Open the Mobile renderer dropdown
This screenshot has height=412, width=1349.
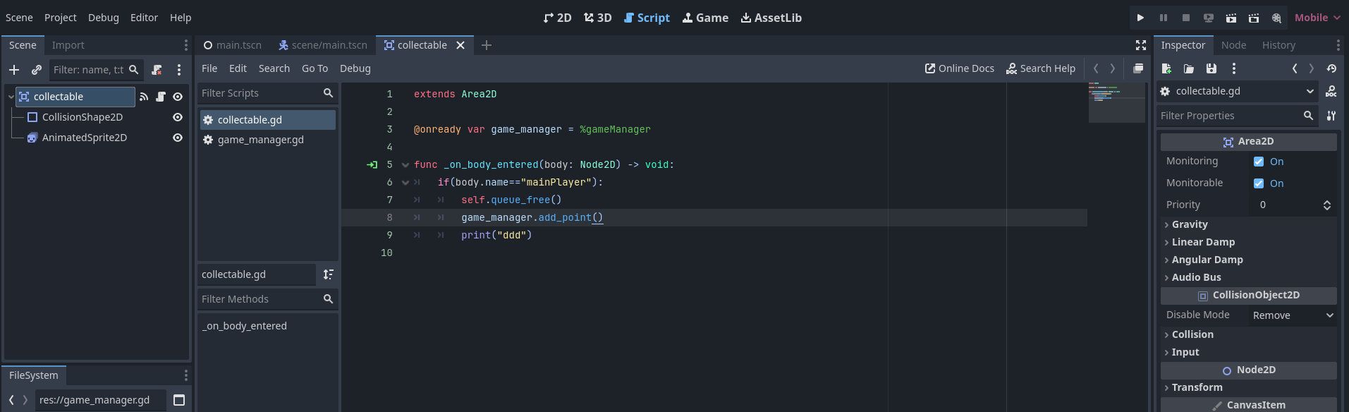tap(1317, 18)
